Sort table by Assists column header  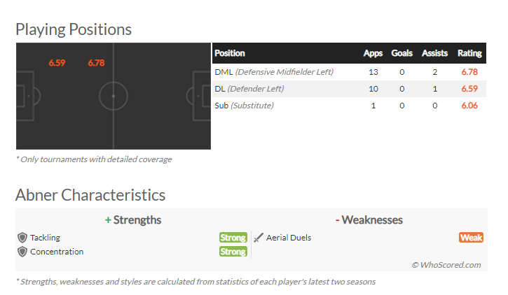point(435,53)
